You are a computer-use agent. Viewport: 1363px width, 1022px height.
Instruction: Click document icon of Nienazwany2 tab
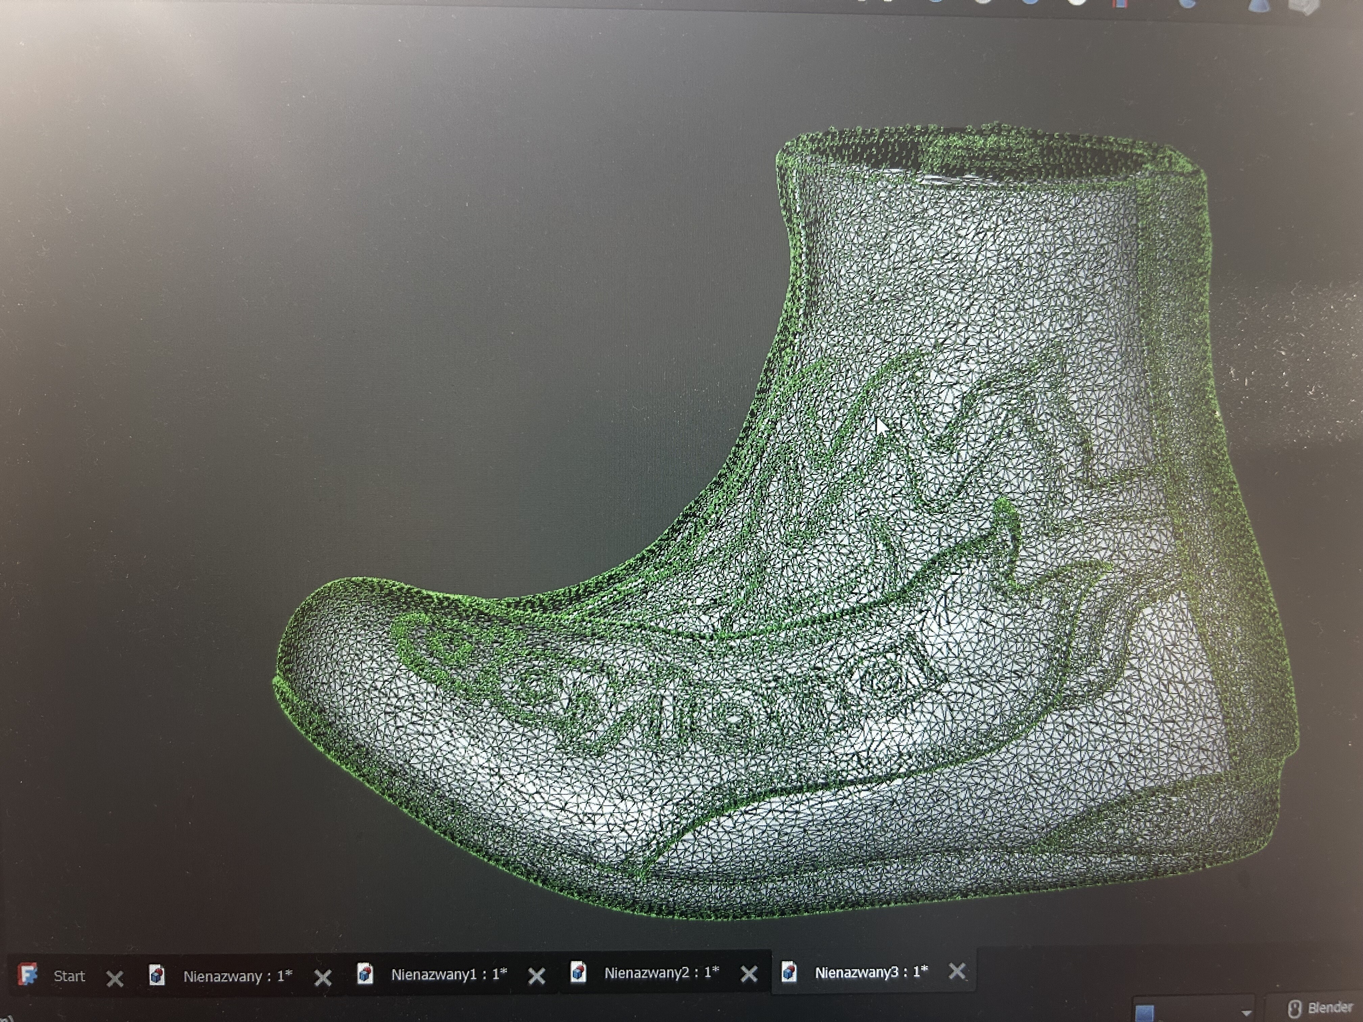tap(578, 972)
